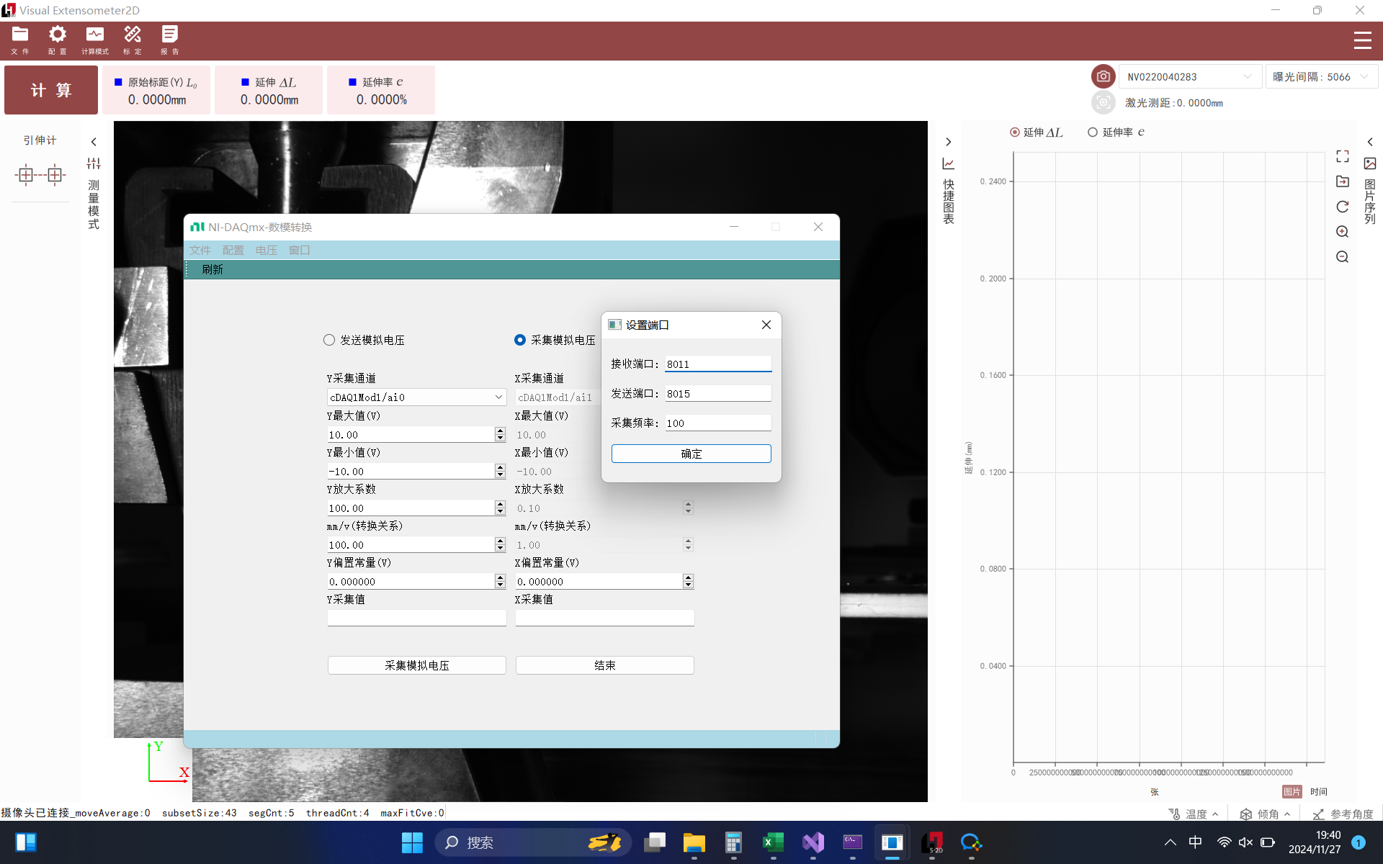Start measurement with the 计算 button
The width and height of the screenshot is (1383, 864).
coord(50,90)
